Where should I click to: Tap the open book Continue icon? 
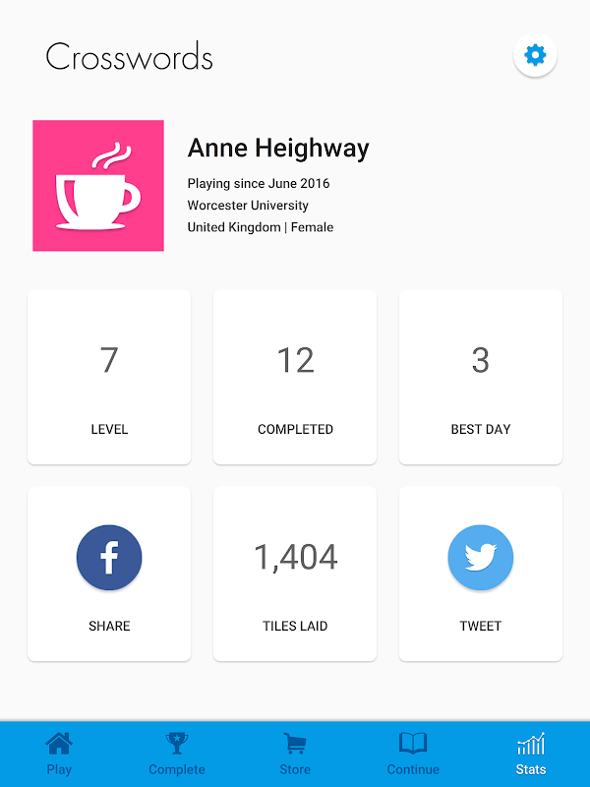[x=413, y=744]
